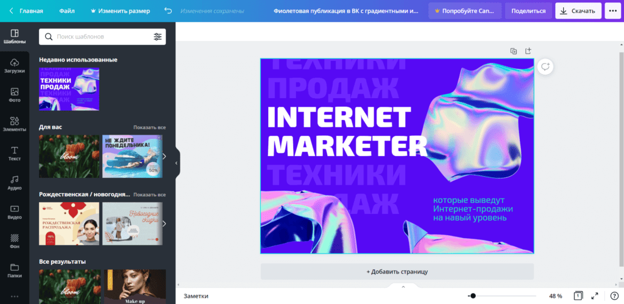Show all templates in Для вас
The height and width of the screenshot is (304, 624).
point(150,127)
